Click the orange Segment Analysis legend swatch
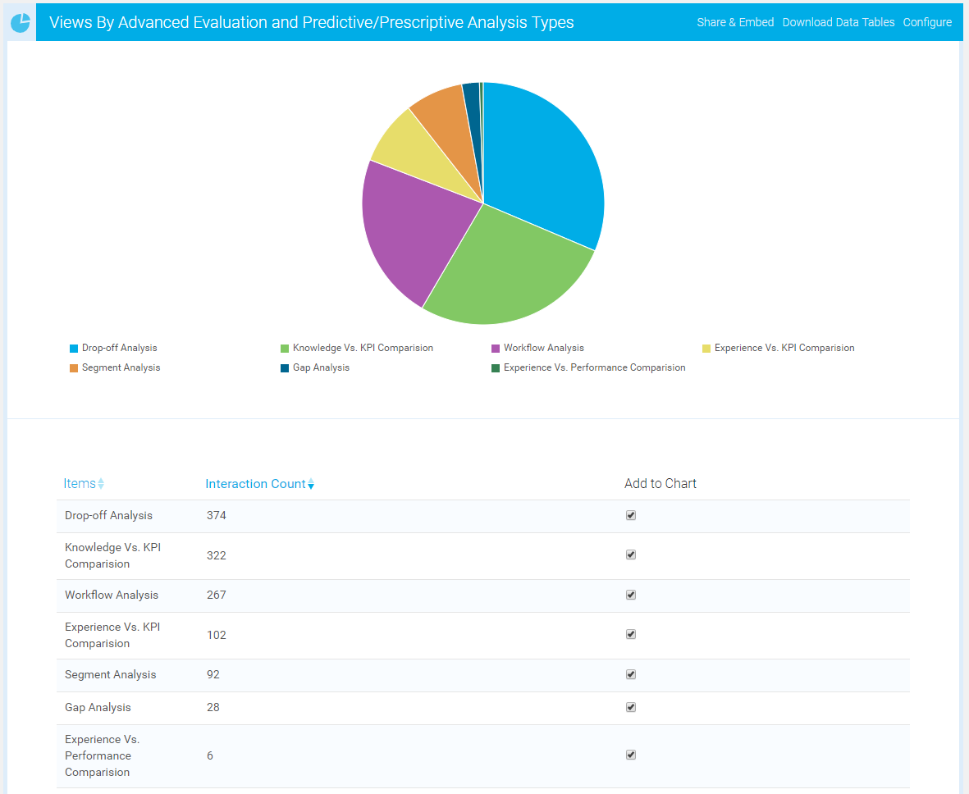The image size is (969, 794). click(x=73, y=367)
